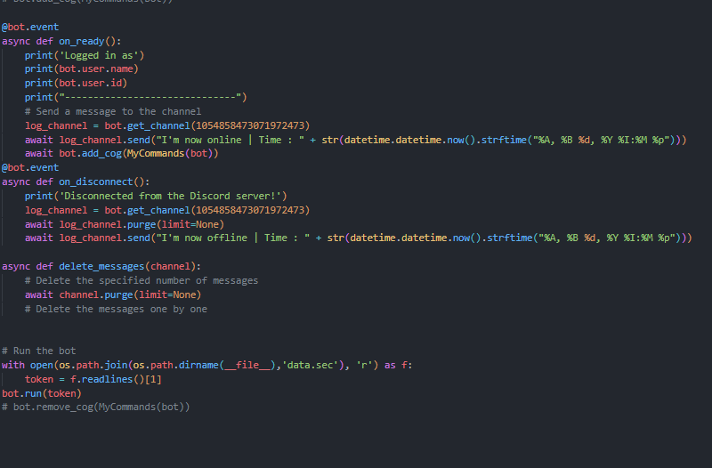Click the 'r' file mode string
Viewport: 712px width, 468px height.
point(365,366)
